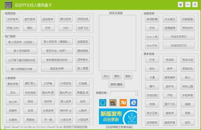
Task: Open the orange Taobao icon
Action: coord(123,103)
